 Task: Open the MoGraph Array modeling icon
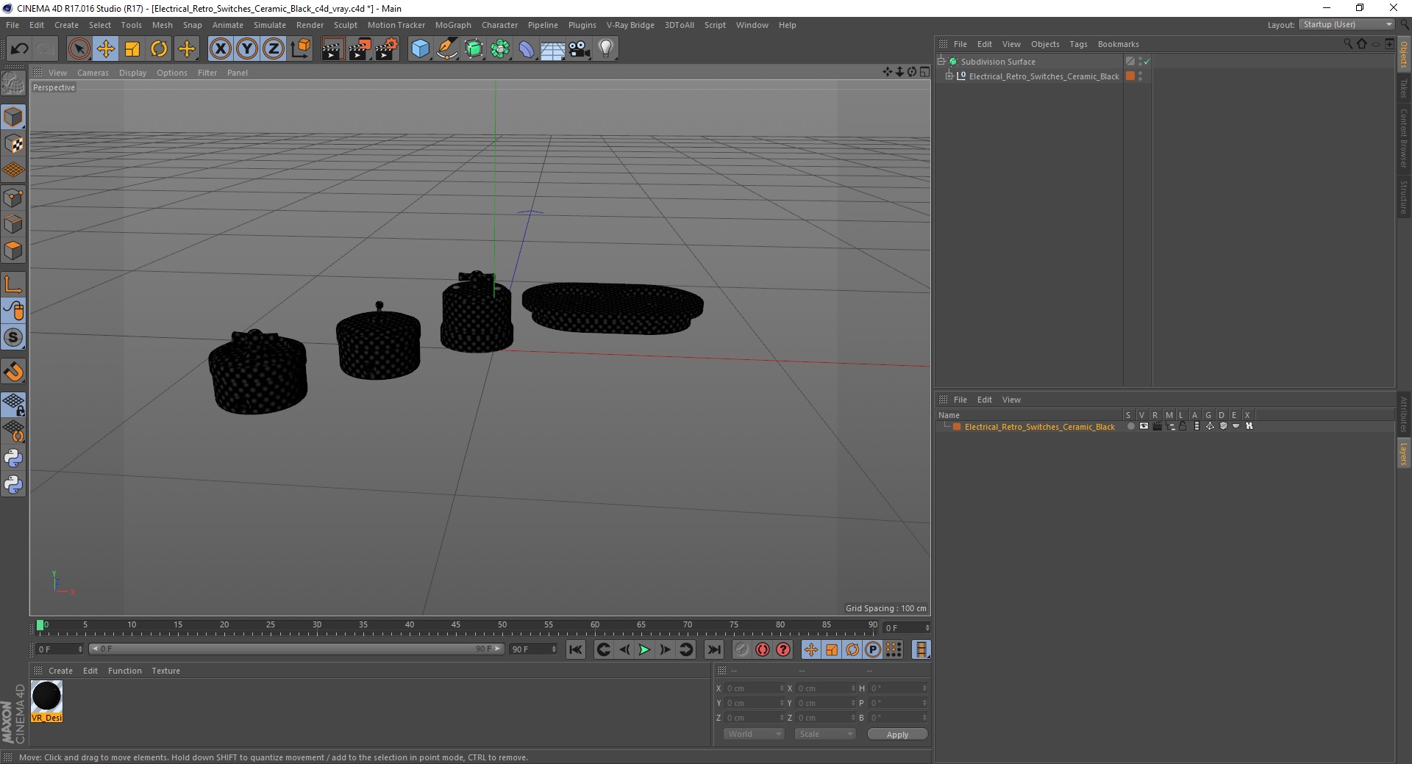tap(501, 49)
